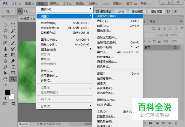185x127 pixels.
Task: Select the Move tool
Action: (x=5, y=25)
